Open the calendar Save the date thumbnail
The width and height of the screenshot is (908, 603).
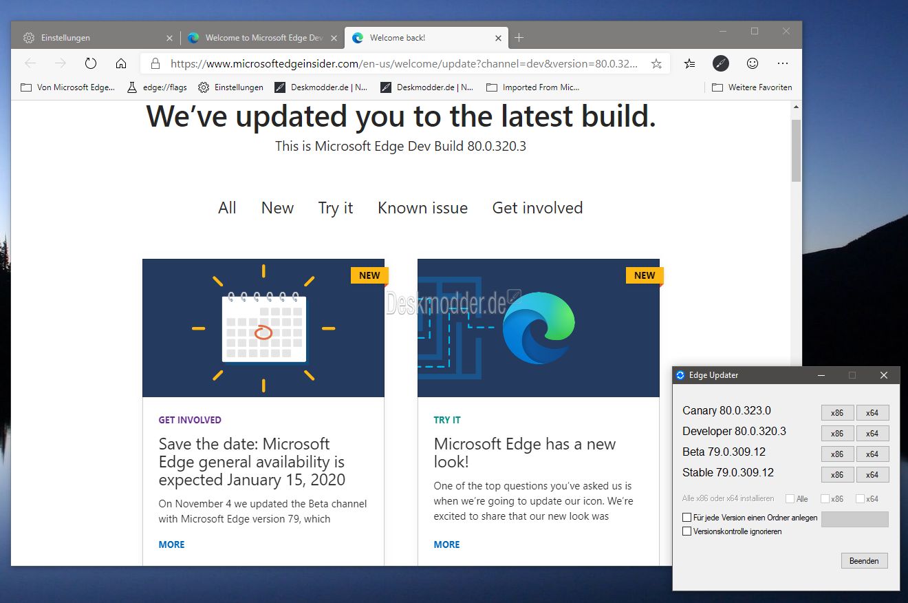coord(263,328)
